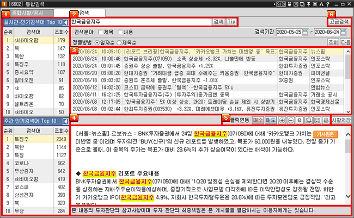Sort real-time list by 조회수 column header

coord(61,32)
